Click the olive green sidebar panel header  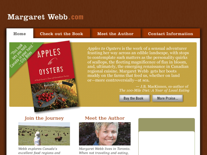(167, 125)
